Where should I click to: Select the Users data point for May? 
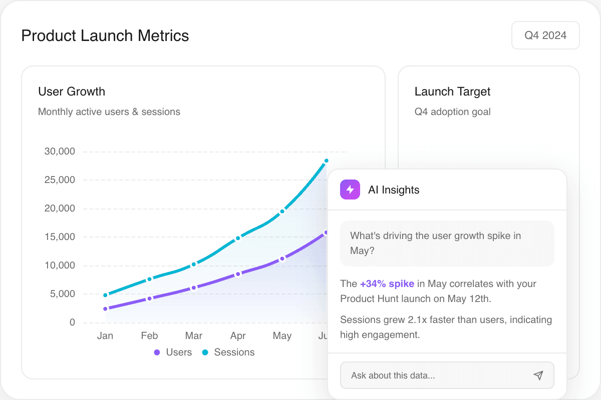pyautogui.click(x=282, y=258)
